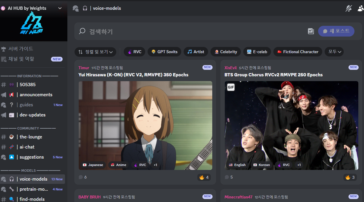Open the the-lounge channel
364x202 pixels.
pyautogui.click(x=32, y=137)
